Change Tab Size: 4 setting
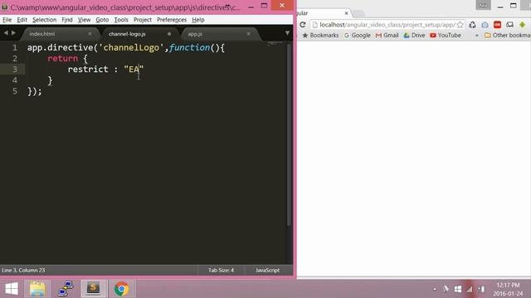531x298 pixels. pyautogui.click(x=221, y=271)
